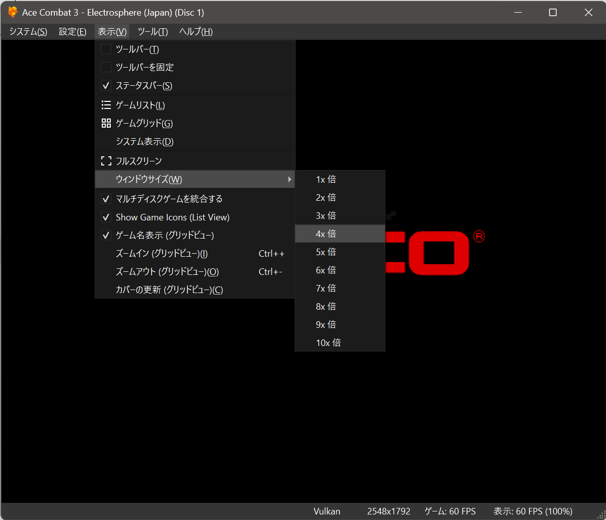The width and height of the screenshot is (606, 520).
Task: Set window size to 9x 倍
Action: [x=340, y=325]
